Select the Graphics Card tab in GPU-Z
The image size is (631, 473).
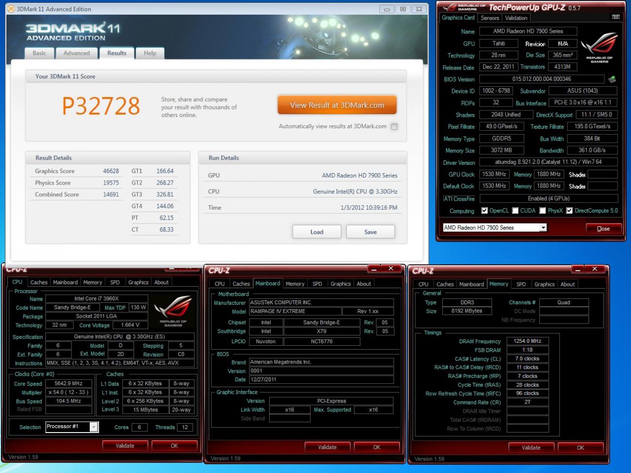[458, 17]
